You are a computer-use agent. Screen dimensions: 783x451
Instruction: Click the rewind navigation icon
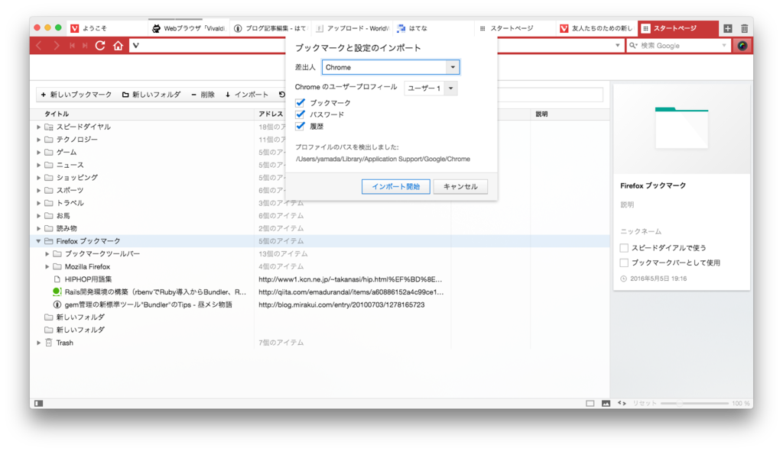(72, 46)
